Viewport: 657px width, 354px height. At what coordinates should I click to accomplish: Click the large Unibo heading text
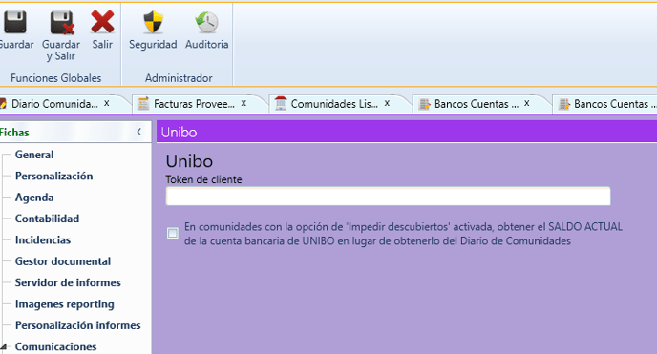189,161
